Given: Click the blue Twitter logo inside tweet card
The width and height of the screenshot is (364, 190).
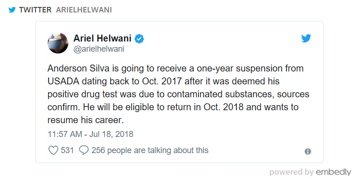Looking at the screenshot, I should coord(306,38).
